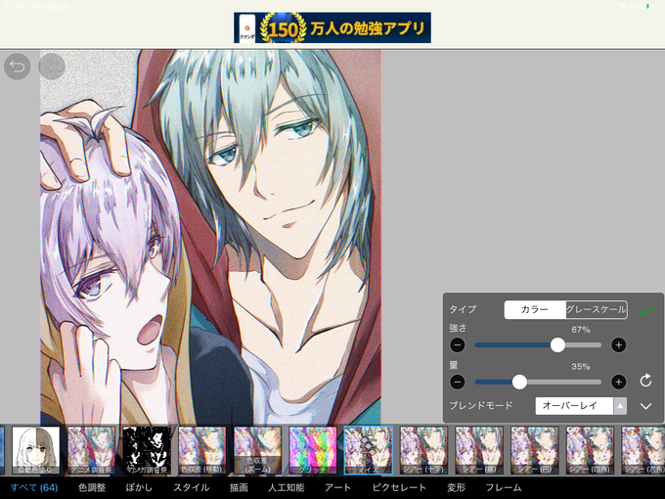Confirm the filter with the green checkmark
Screen dimensions: 665x499
[645, 312]
